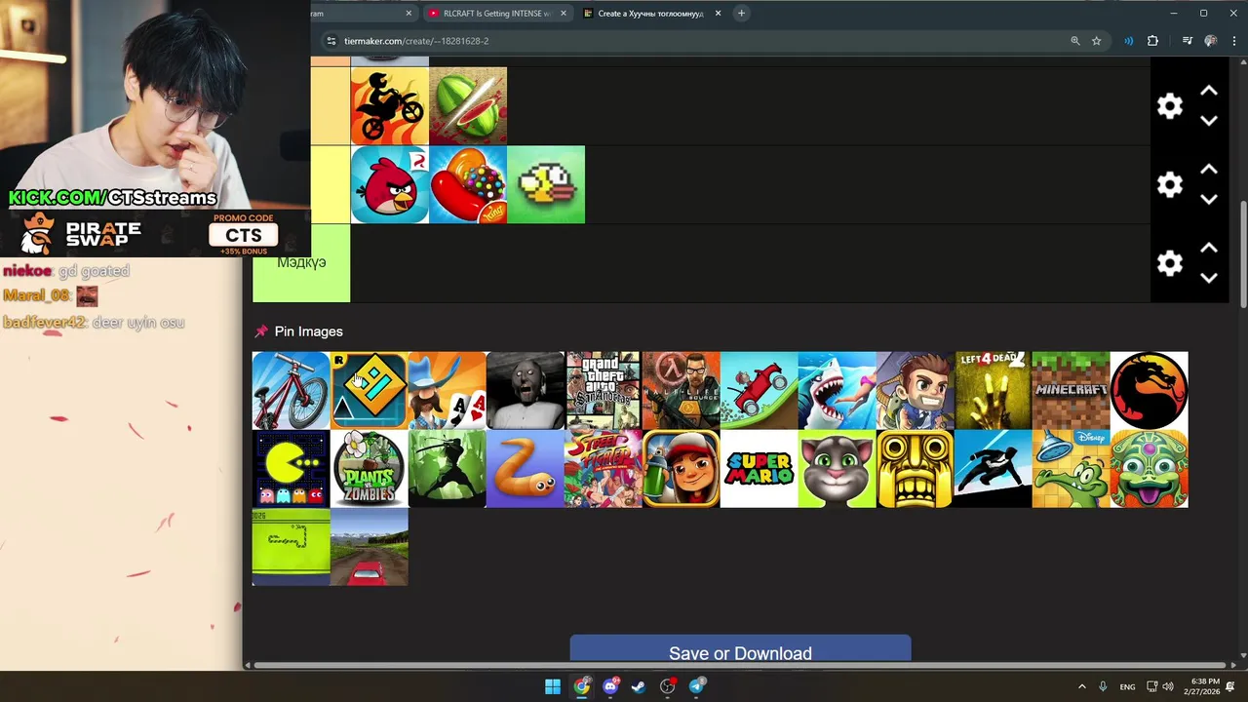Pick the Half-Life Source image
This screenshot has width=1248, height=702.
click(681, 391)
